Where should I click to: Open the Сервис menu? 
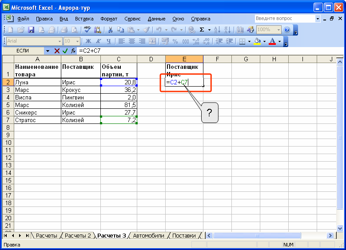pos(132,19)
